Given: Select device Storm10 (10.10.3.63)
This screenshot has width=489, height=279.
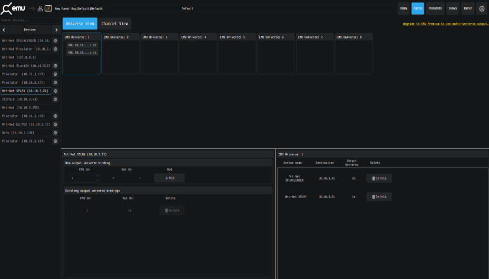Looking at the screenshot, I should tap(26, 99).
